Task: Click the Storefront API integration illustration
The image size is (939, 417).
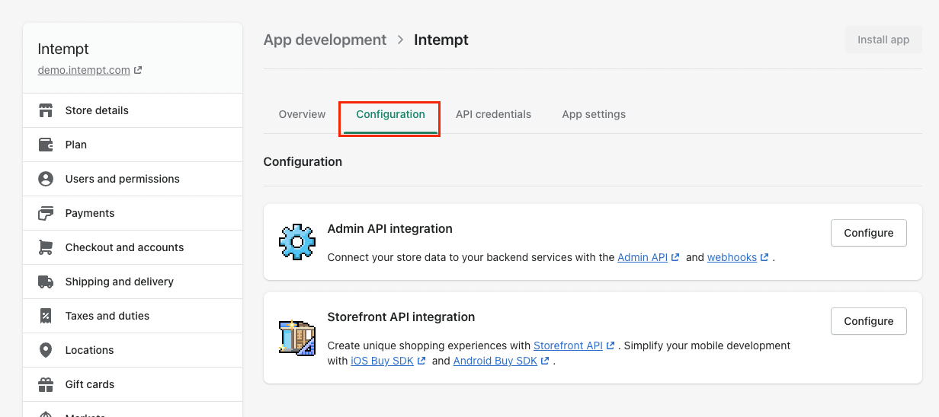Action: (296, 339)
